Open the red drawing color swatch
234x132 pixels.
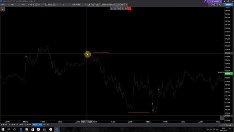129,8
